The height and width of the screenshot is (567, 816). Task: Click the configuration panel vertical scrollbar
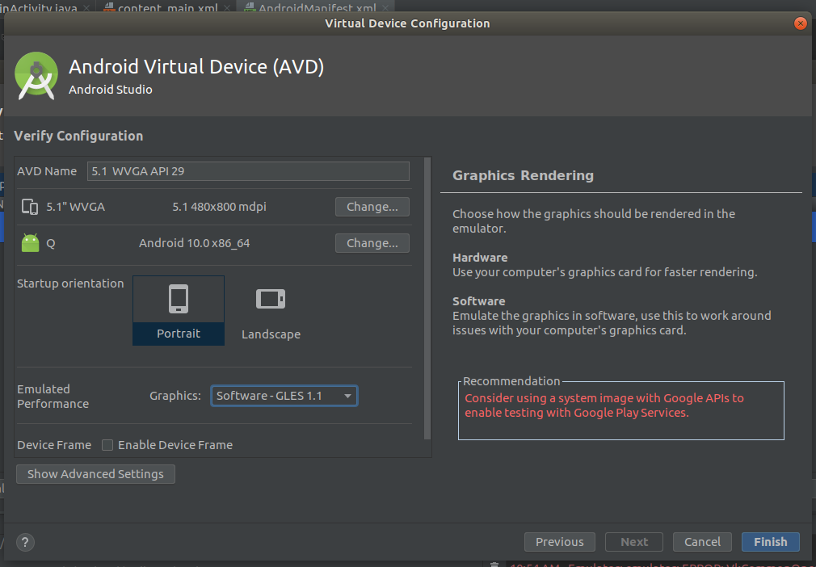tap(427, 299)
